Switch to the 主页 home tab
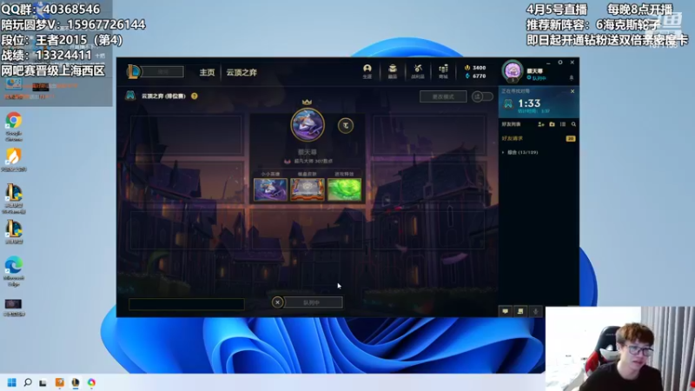This screenshot has width=695, height=391. click(207, 72)
